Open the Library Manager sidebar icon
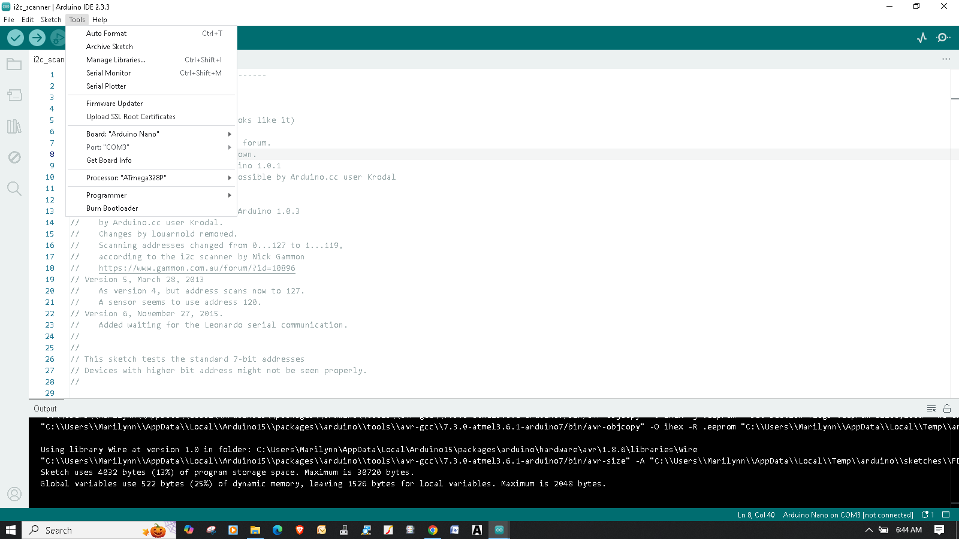Viewport: 959px width, 539px height. click(x=14, y=126)
